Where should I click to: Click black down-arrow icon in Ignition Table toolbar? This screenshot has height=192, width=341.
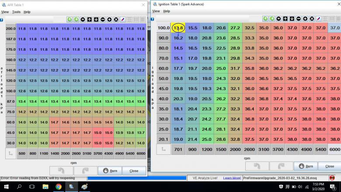click(292, 19)
